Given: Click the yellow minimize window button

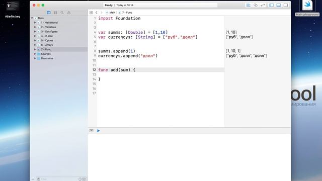Looking at the screenshot, I should (38, 6).
